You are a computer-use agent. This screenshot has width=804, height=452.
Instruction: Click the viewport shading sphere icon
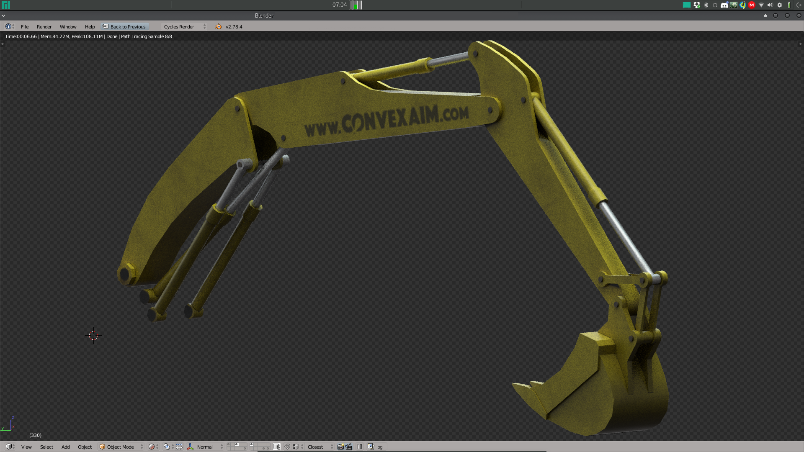pyautogui.click(x=152, y=447)
